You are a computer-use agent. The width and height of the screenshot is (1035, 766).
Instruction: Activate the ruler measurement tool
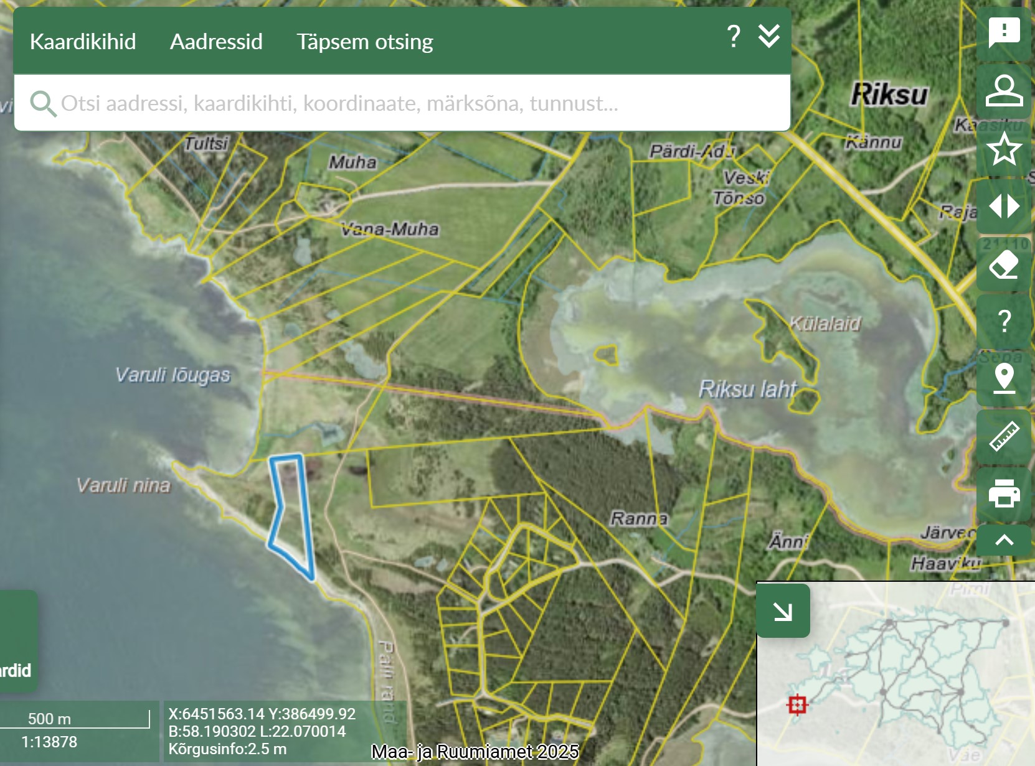1004,436
